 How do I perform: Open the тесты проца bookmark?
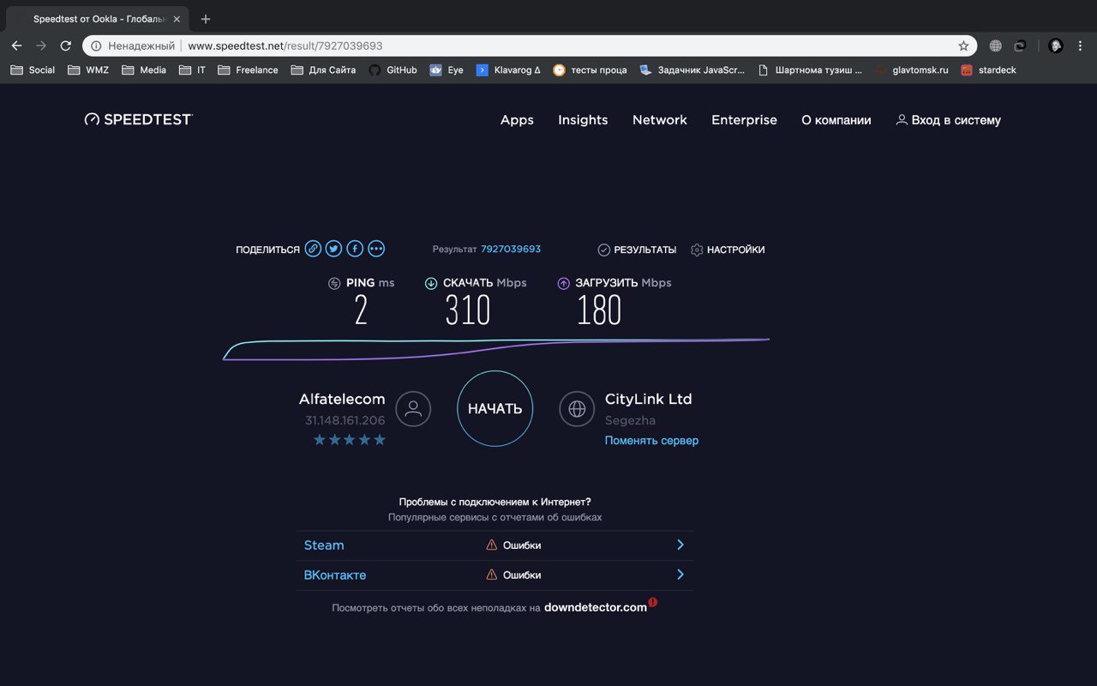pyautogui.click(x=590, y=70)
